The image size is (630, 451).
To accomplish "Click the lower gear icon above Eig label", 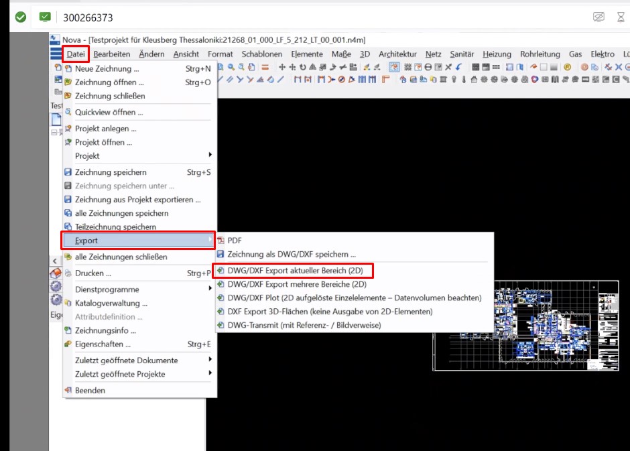I will (x=56, y=300).
